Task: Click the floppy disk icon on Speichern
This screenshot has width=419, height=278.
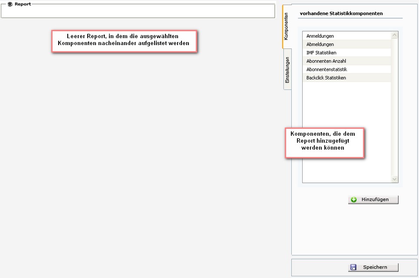Action: click(x=353, y=267)
